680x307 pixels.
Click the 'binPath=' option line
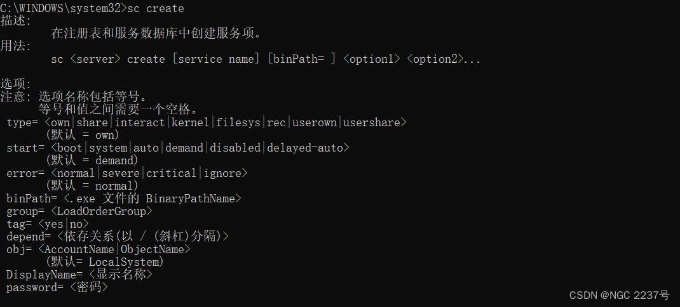(x=124, y=199)
